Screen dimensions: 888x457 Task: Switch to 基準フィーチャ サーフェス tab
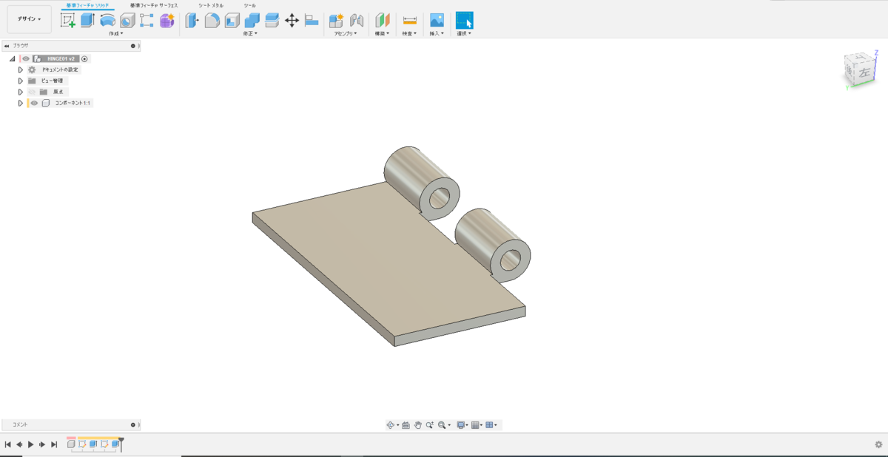coord(154,5)
